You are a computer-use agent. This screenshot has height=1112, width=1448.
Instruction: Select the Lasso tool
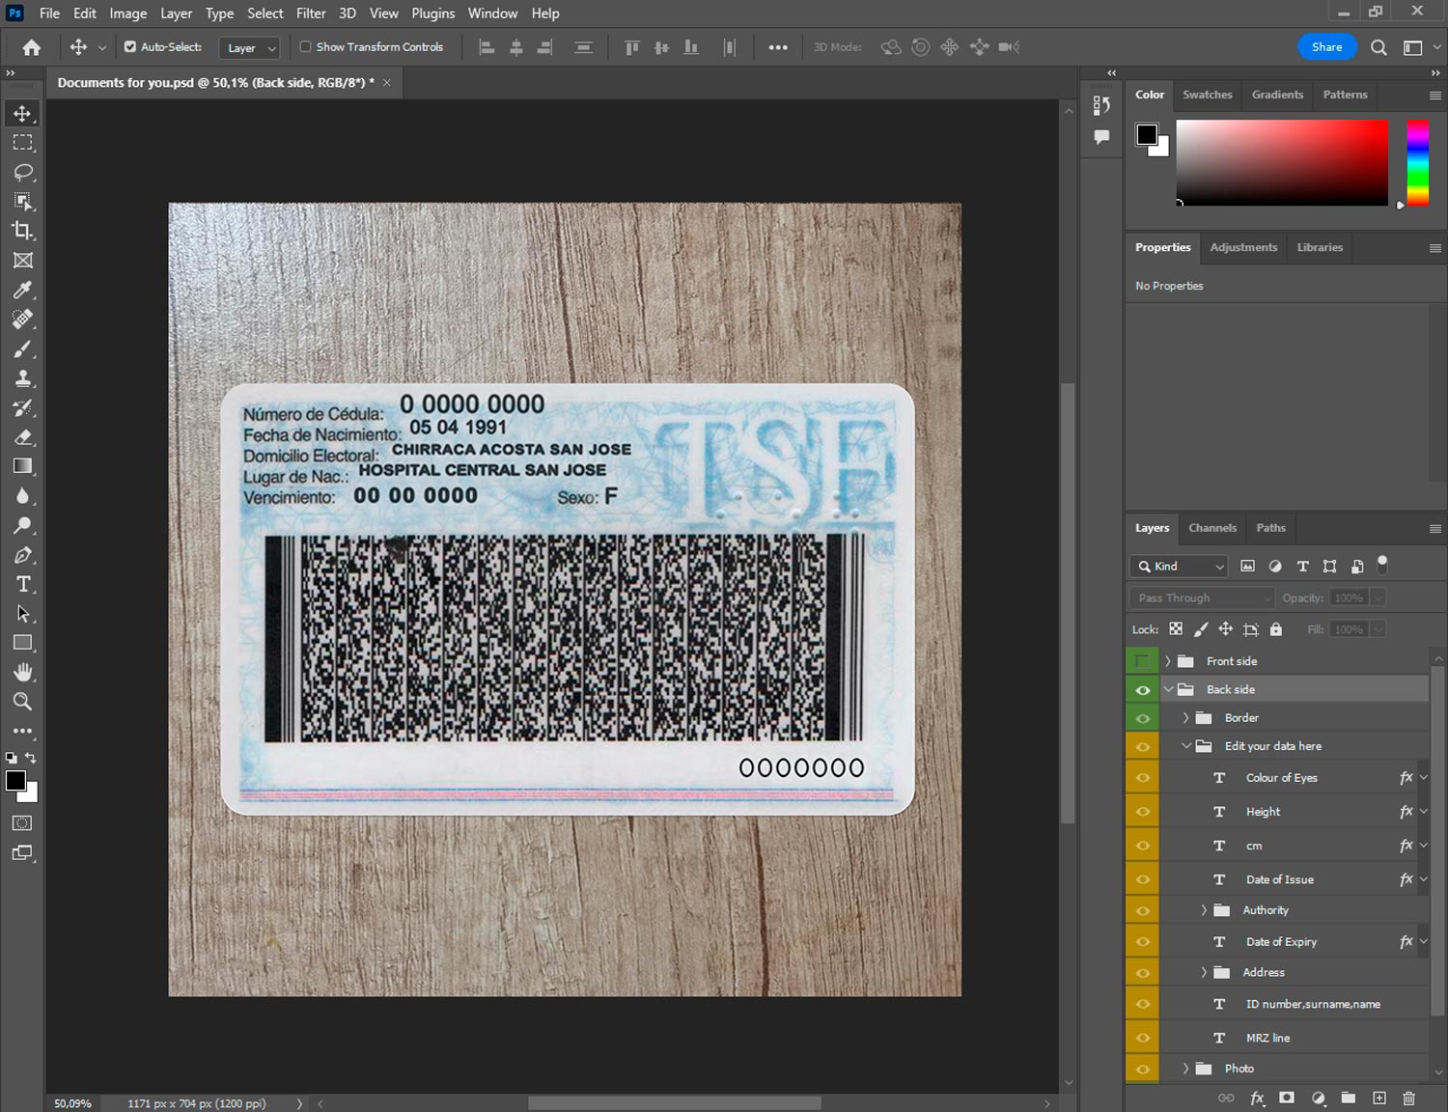pos(22,172)
